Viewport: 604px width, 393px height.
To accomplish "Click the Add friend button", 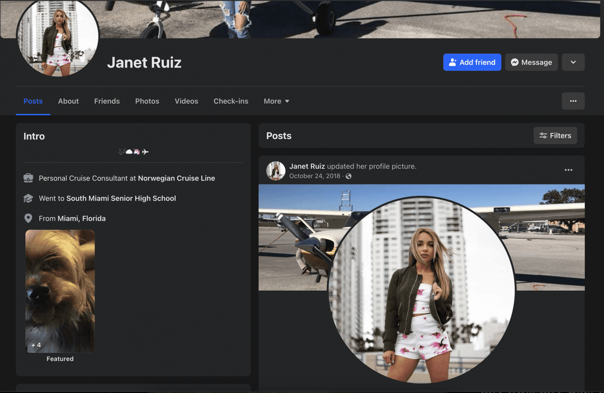I will pyautogui.click(x=472, y=63).
